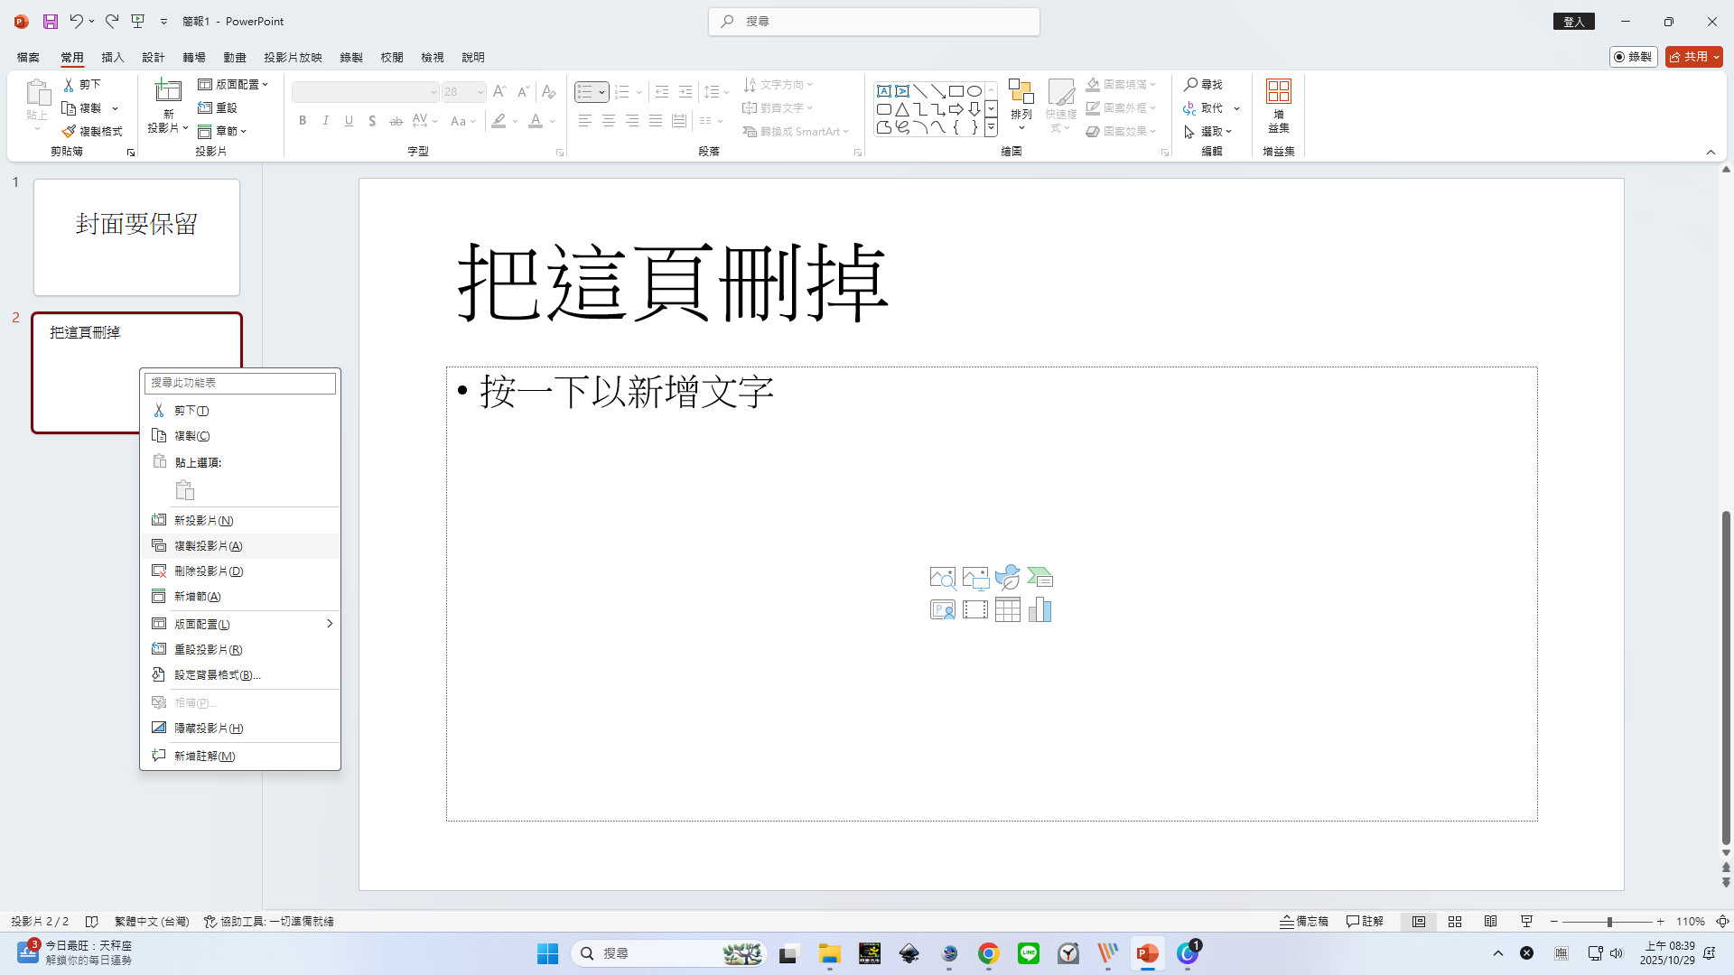Screen dimensions: 1734x975
Task: Click the Stock Images placeholder icon
Action: 942,578
